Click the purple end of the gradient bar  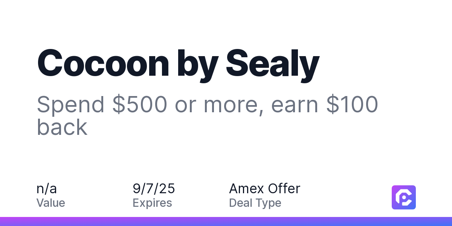click(x=11, y=221)
